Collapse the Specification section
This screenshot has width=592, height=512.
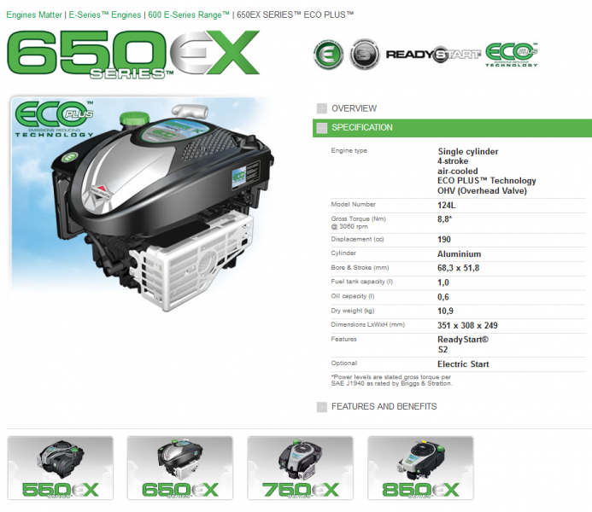[x=452, y=128]
